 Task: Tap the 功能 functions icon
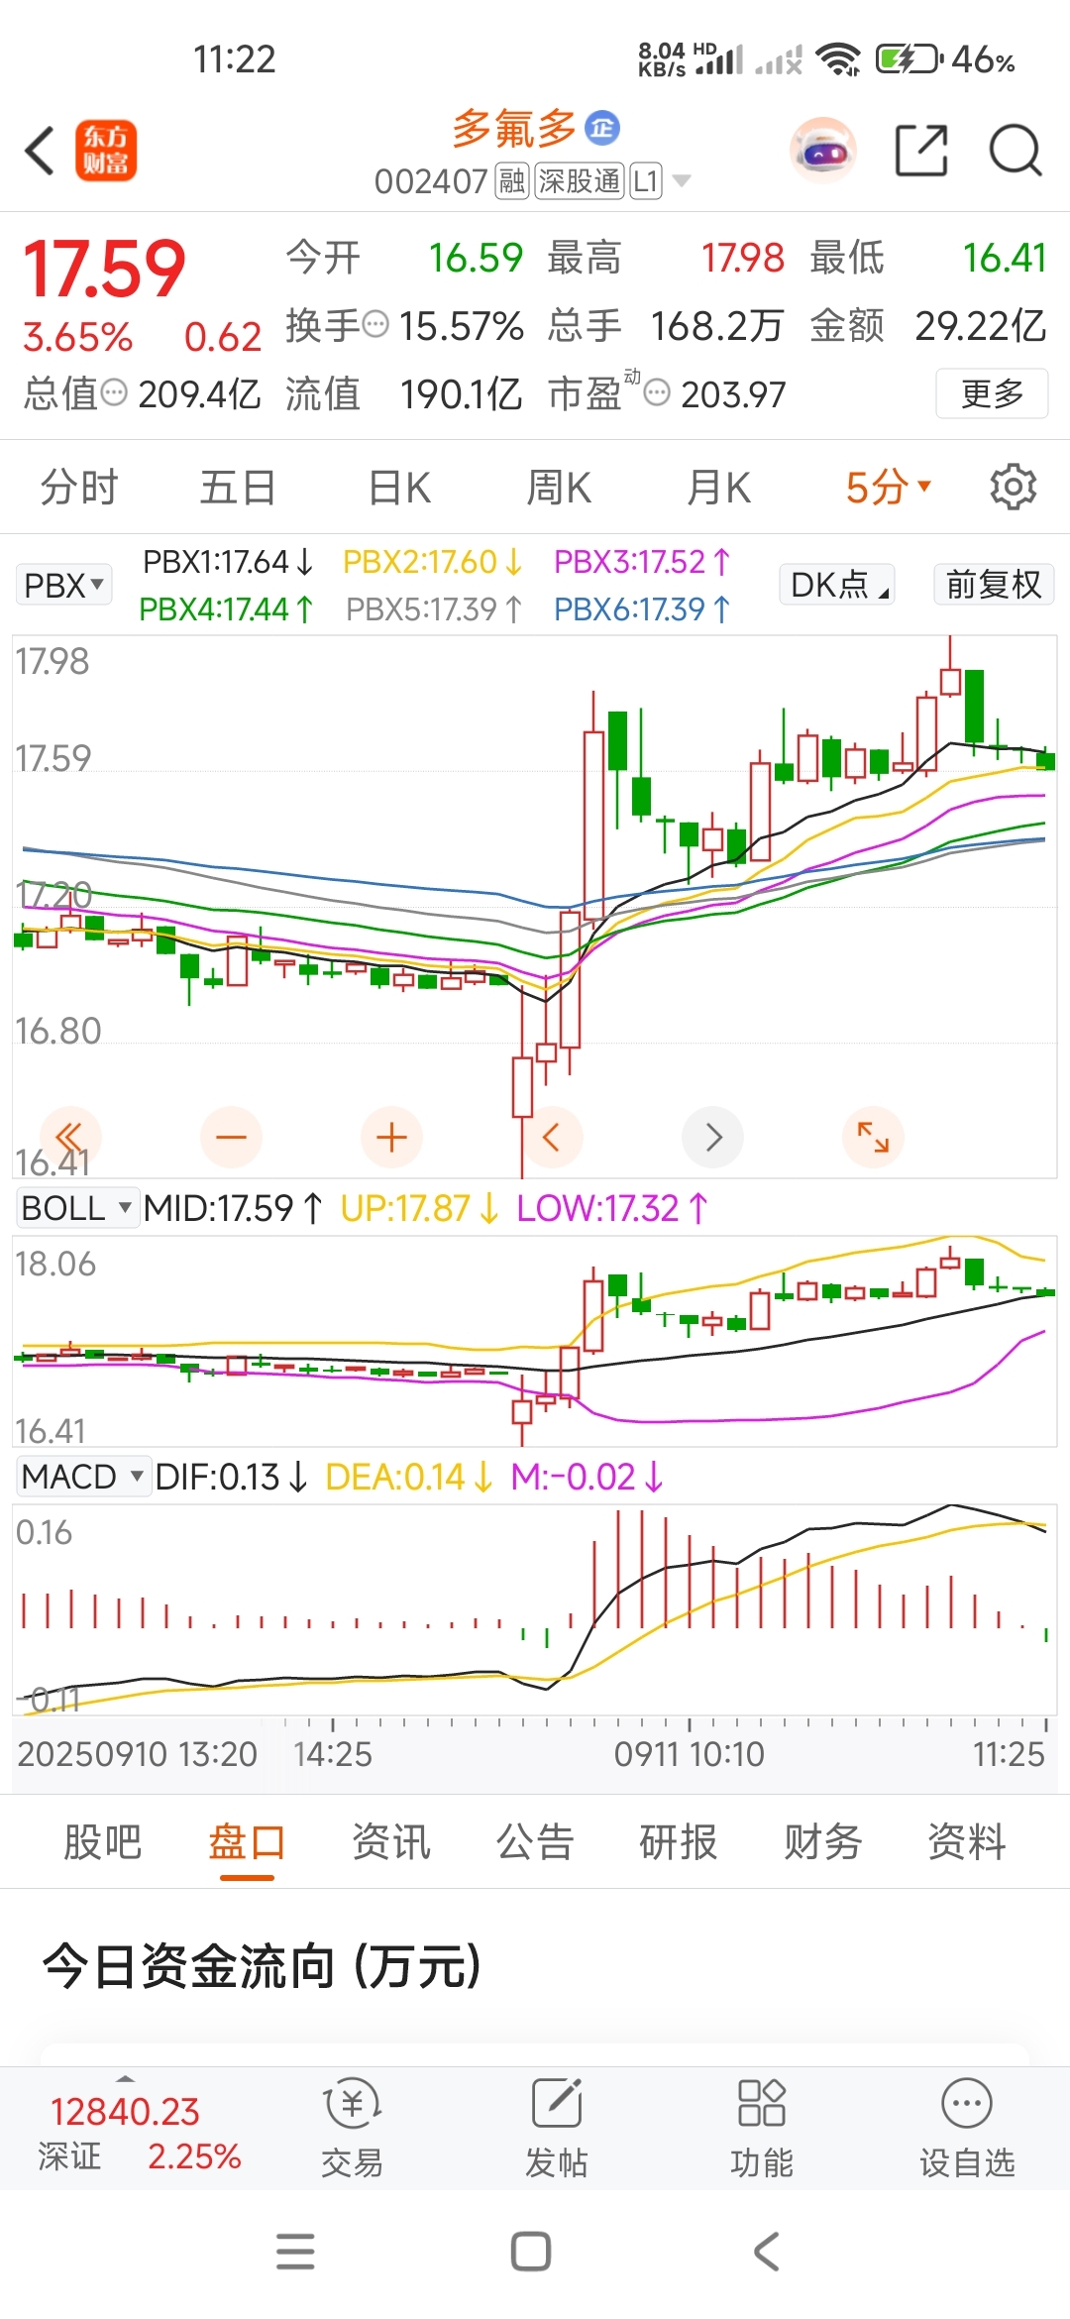[762, 2129]
